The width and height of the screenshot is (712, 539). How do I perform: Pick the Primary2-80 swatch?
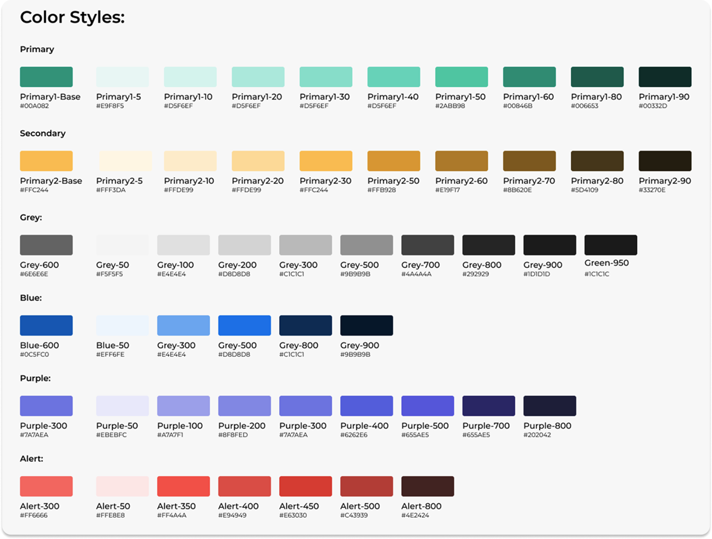(x=597, y=161)
